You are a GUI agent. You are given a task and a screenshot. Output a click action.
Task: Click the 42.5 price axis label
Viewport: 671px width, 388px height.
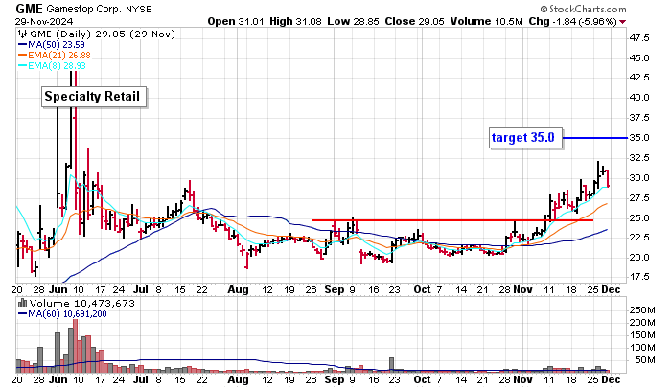[639, 78]
